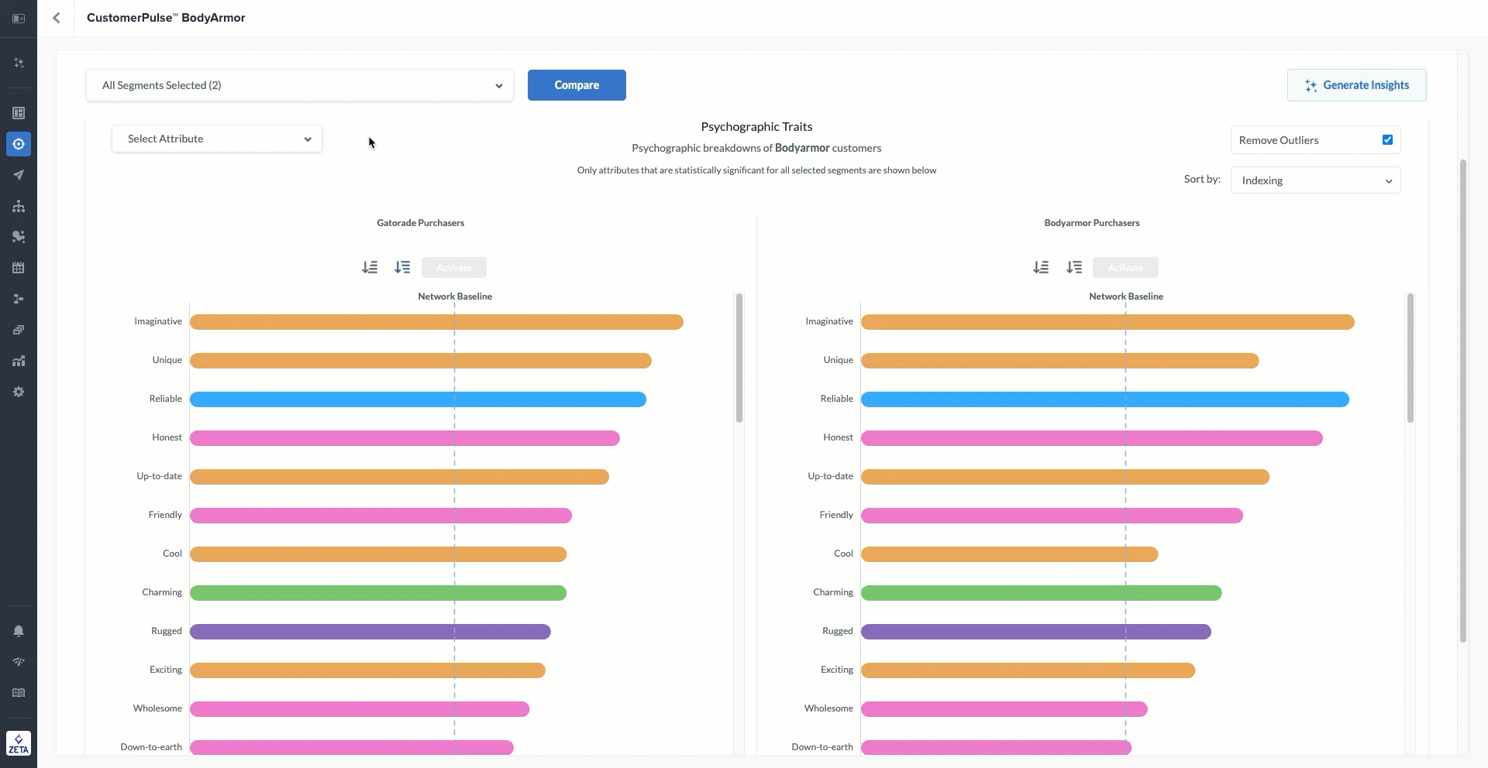Click Gatorade chart's vertical scrollbar
This screenshot has width=1488, height=768.
739,358
